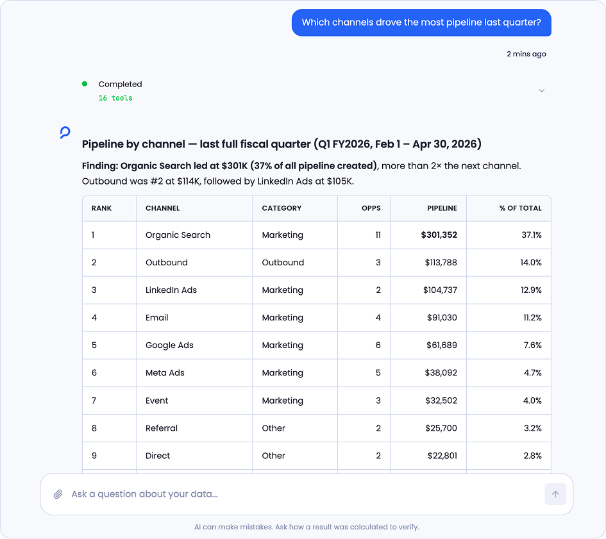Select the Event channel cell

[194, 401]
